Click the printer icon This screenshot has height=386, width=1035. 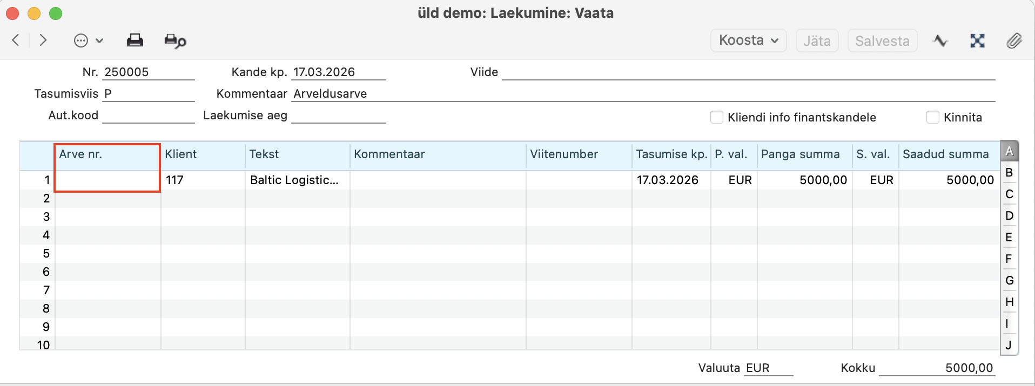point(135,40)
